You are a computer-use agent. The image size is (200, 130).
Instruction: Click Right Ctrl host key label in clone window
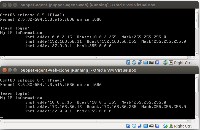pyautogui.click(x=183, y=126)
